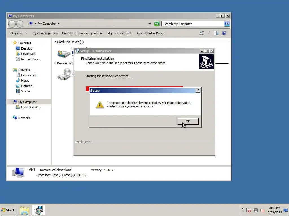The height and width of the screenshot is (216, 289).
Task: Click the hard disk drive icon
Action: pos(64,54)
